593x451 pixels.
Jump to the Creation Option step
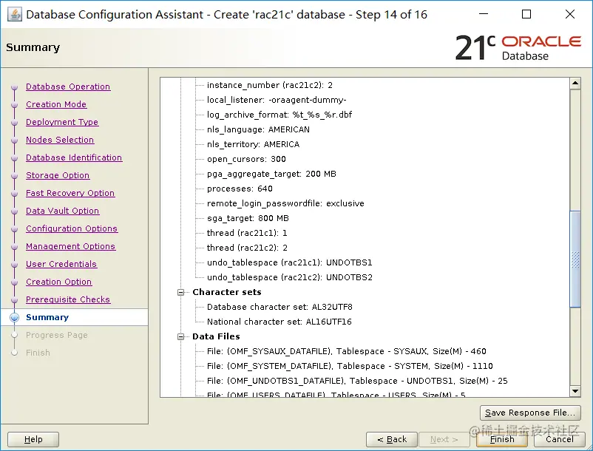click(x=58, y=282)
